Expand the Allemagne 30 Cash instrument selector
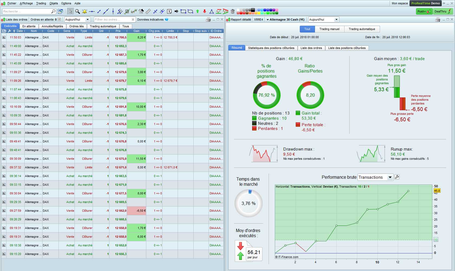The width and height of the screenshot is (455, 271). pyautogui.click(x=268, y=19)
